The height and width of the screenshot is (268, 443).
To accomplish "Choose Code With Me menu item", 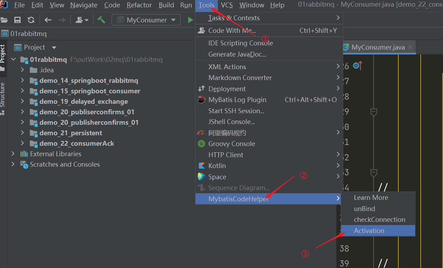I will [x=269, y=30].
